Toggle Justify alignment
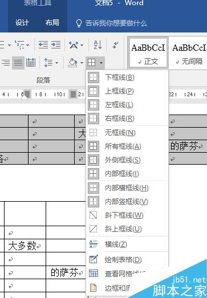The height and width of the screenshot is (298, 207). point(18,63)
